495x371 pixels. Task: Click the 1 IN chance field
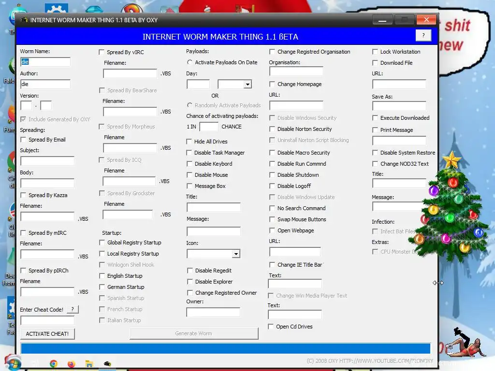point(209,127)
